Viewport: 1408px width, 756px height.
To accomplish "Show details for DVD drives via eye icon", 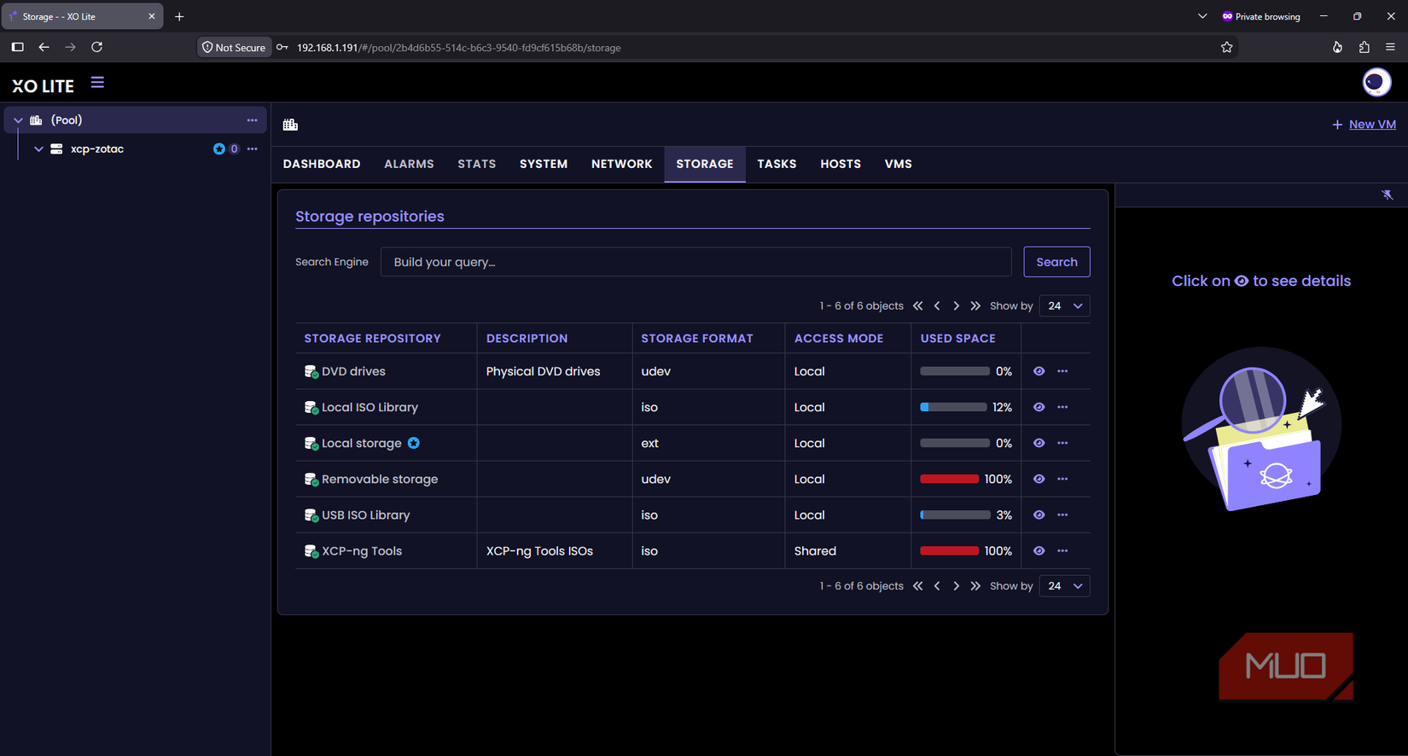I will [1039, 371].
